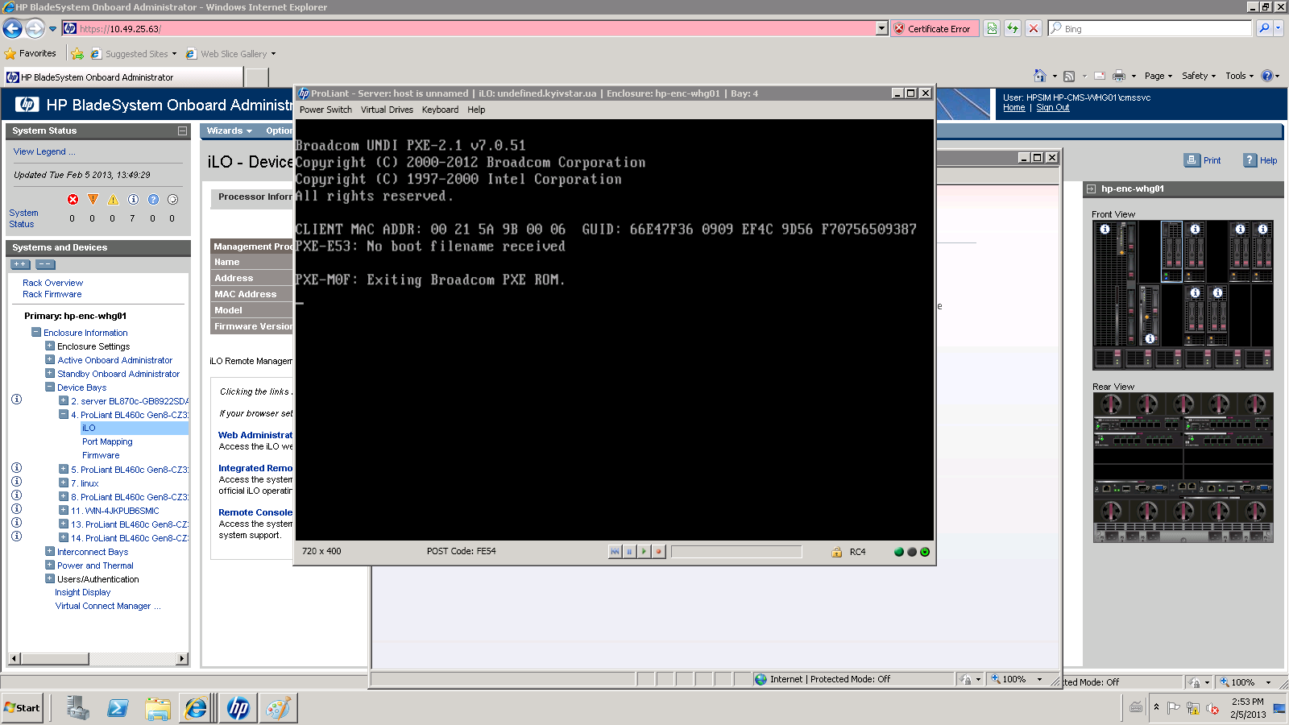
Task: Click info status icon beside bay 2 server
Action: [16, 400]
